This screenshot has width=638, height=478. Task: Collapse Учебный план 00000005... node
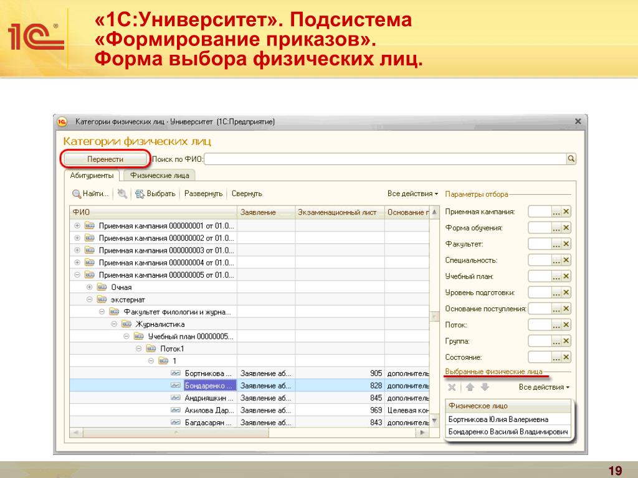126,336
